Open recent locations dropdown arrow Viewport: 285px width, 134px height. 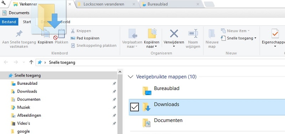24,62
